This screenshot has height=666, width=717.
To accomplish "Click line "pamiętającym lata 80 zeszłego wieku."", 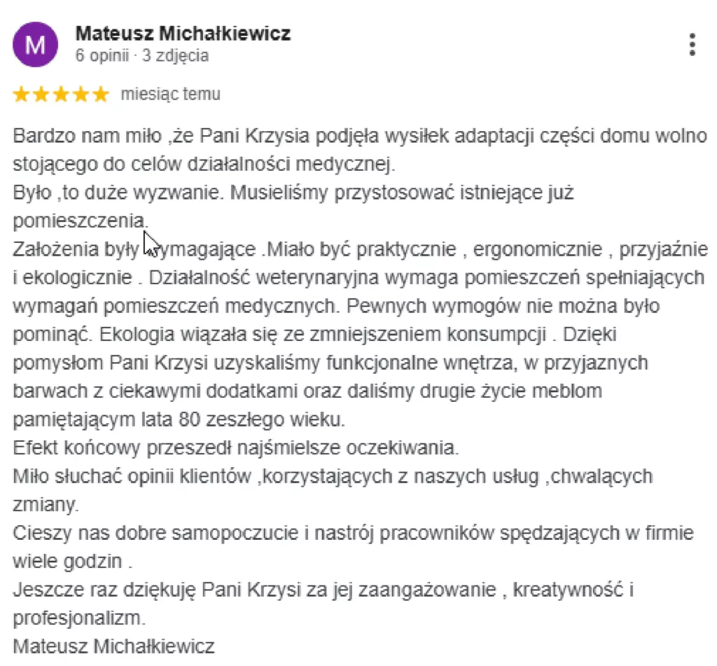I will point(179,419).
